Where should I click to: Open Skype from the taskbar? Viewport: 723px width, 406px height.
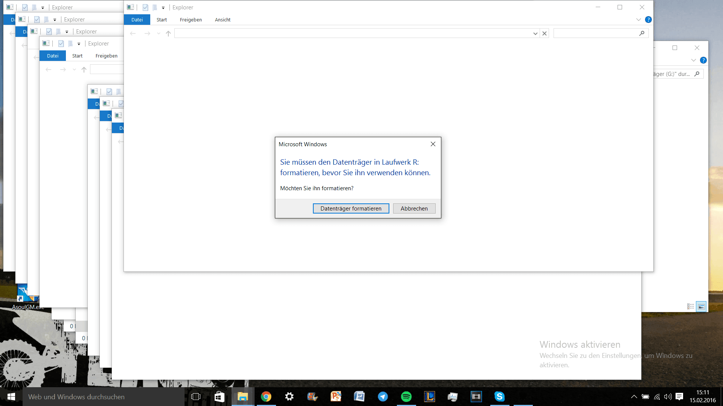click(499, 397)
